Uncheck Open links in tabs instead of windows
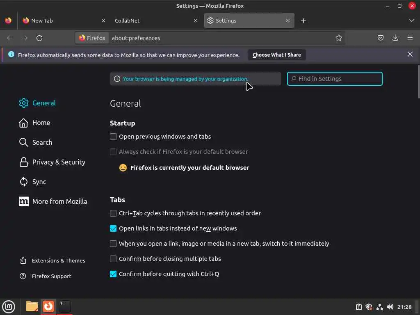The width and height of the screenshot is (420, 315). pyautogui.click(x=113, y=228)
